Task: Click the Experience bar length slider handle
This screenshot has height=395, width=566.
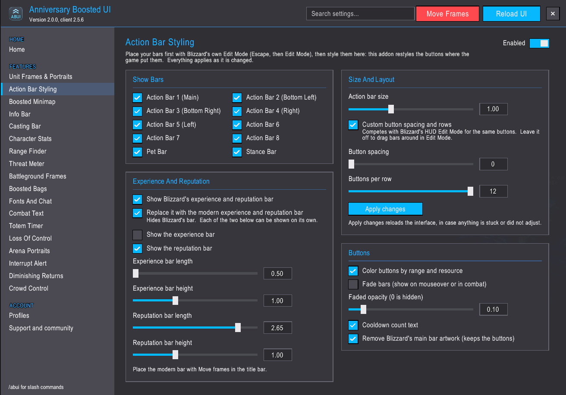Action: 135,273
